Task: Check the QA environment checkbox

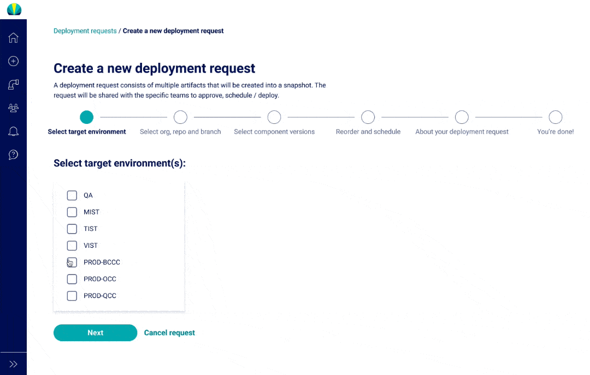Action: point(72,195)
